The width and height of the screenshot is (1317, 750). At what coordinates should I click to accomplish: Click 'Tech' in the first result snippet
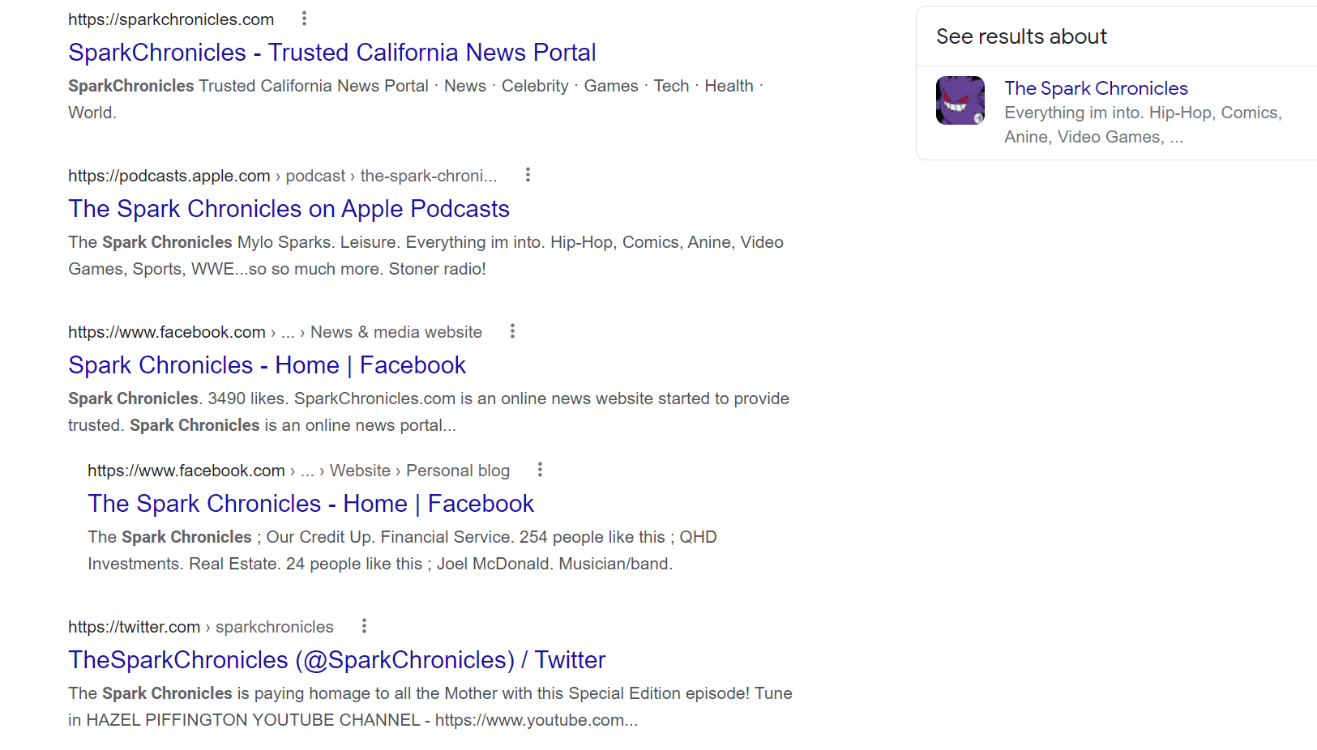(x=671, y=86)
